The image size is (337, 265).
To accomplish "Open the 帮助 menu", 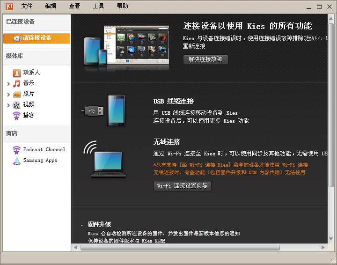I will [x=123, y=6].
